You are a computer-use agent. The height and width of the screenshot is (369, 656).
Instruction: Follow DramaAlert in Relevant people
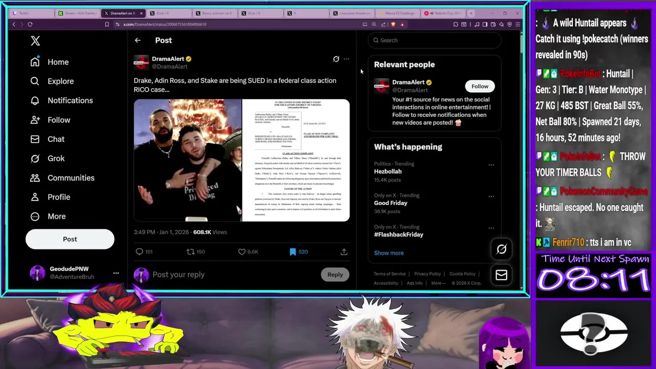click(x=480, y=86)
